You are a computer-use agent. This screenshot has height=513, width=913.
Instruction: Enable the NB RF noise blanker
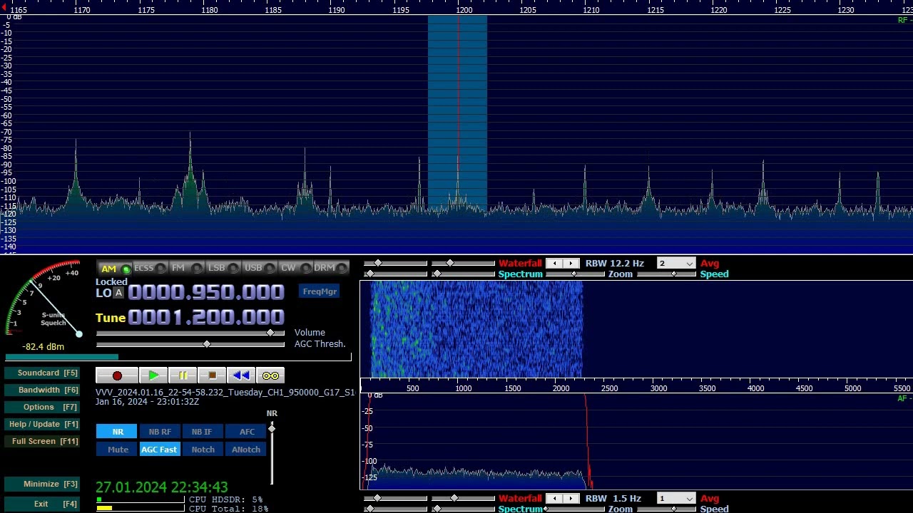tap(160, 432)
